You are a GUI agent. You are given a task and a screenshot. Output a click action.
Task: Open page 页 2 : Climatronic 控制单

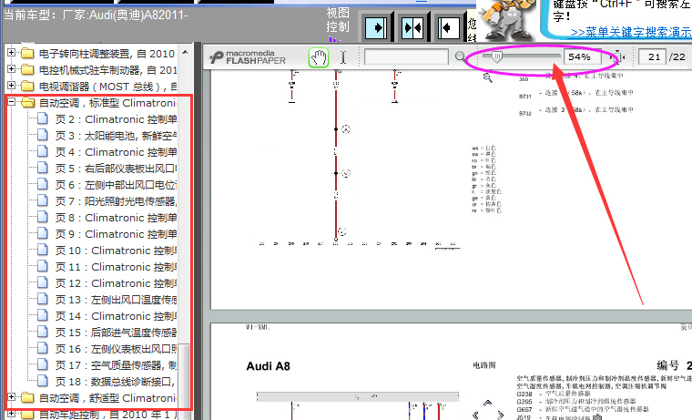point(116,119)
